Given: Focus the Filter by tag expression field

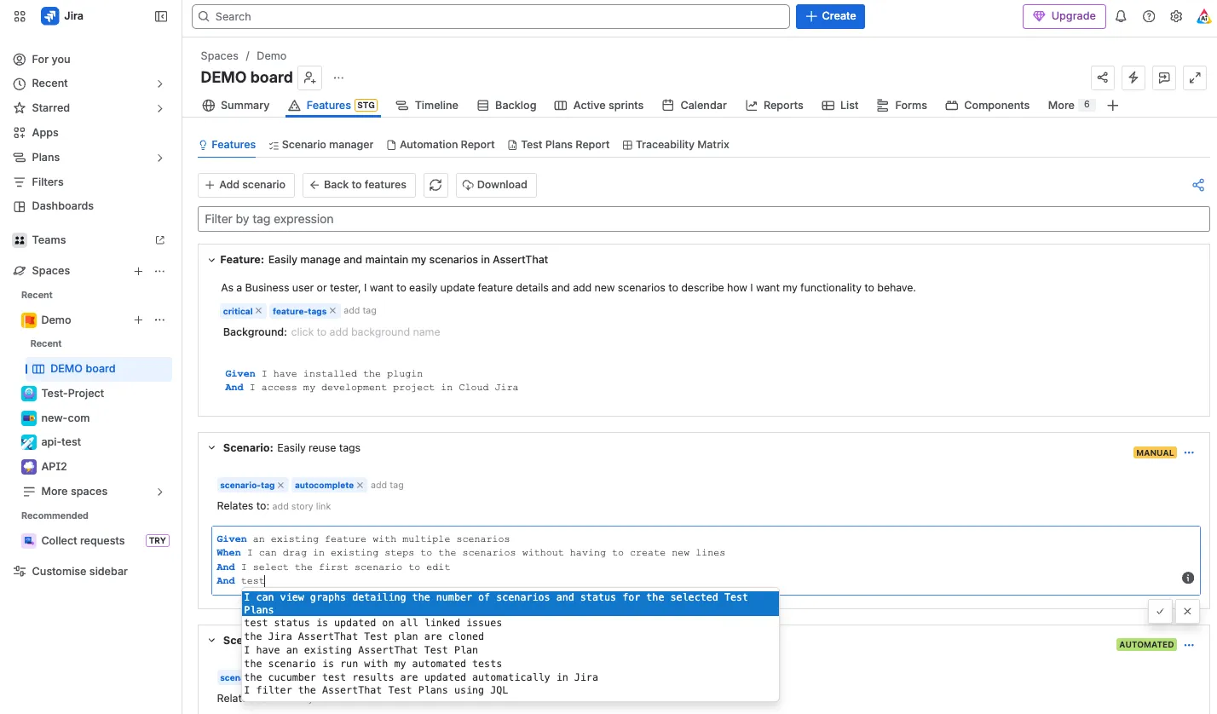Looking at the screenshot, I should pyautogui.click(x=703, y=219).
